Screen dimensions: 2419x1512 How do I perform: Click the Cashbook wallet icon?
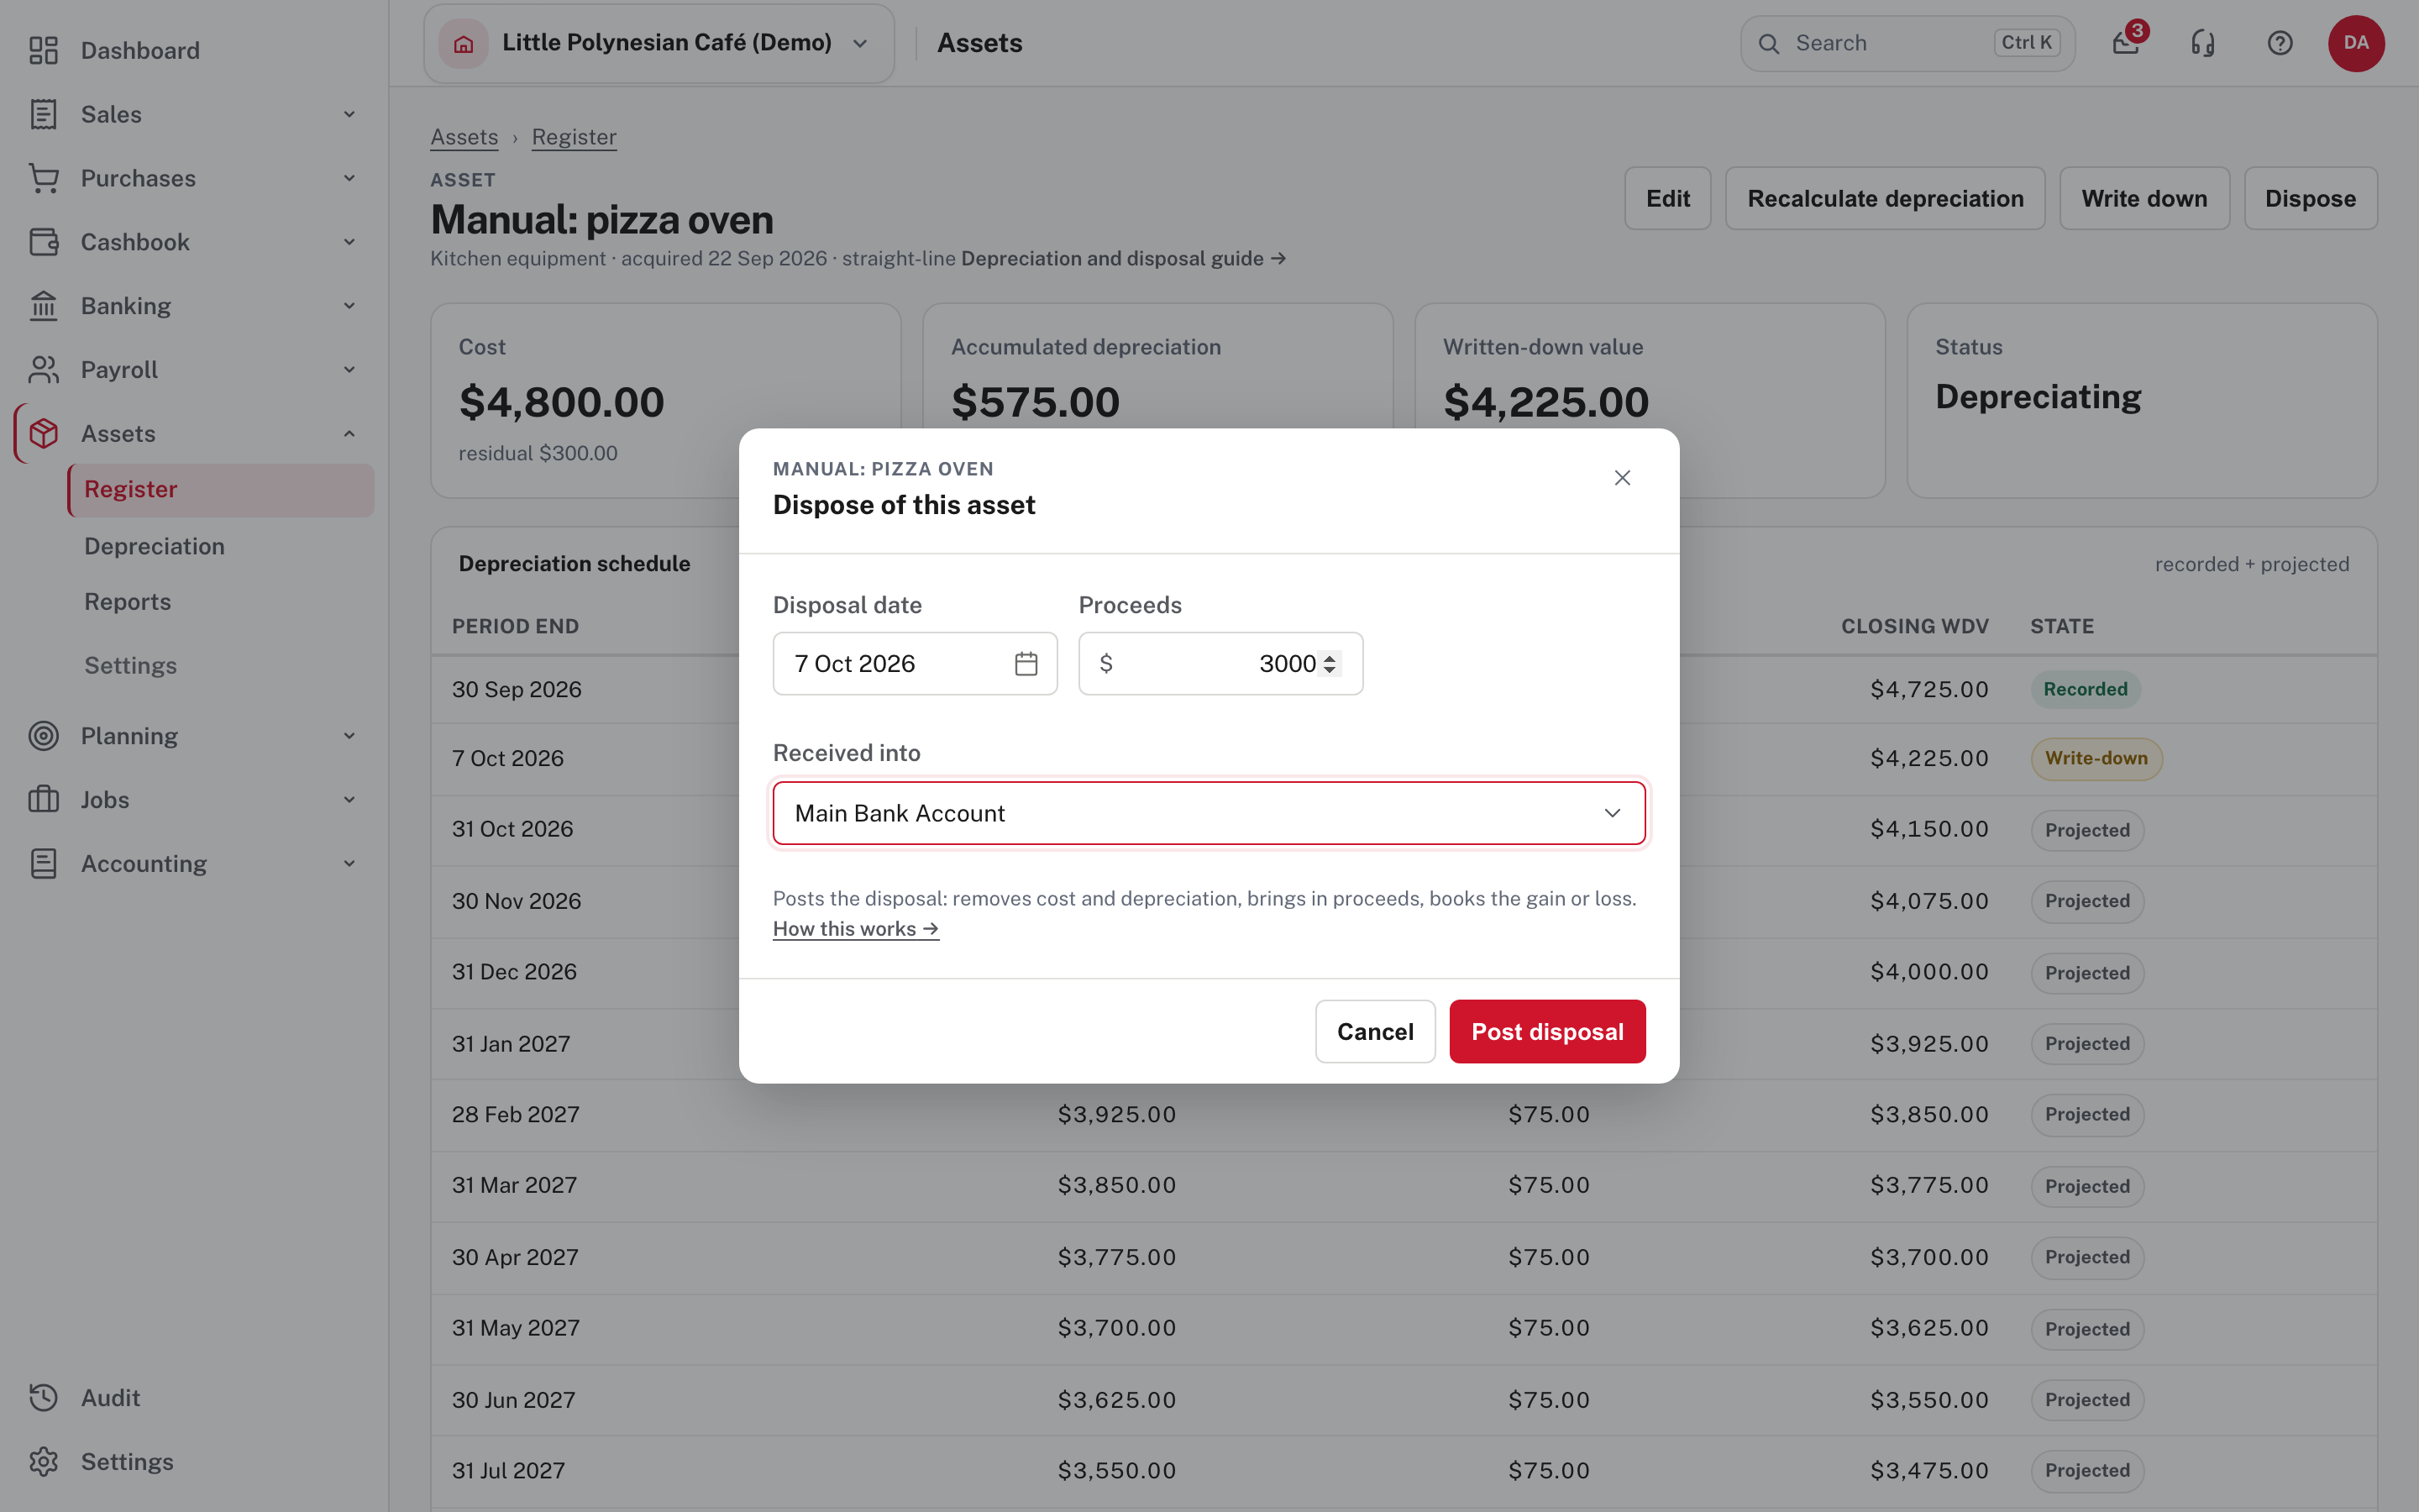[43, 242]
